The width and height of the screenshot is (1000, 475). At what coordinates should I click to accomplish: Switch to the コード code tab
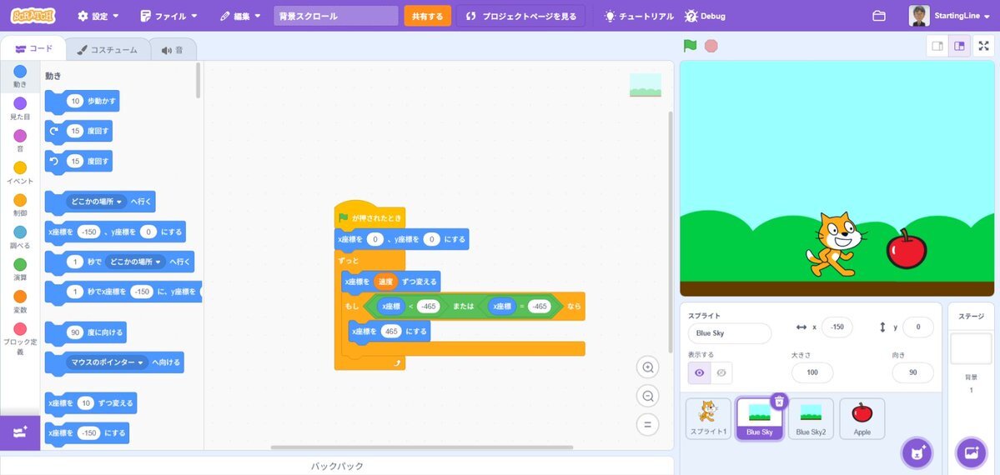tap(33, 49)
